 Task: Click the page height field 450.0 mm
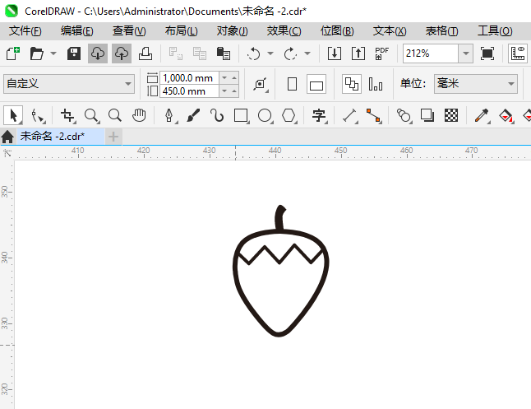pyautogui.click(x=189, y=91)
